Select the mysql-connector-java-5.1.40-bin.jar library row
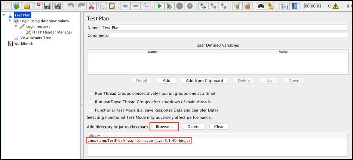Screen dimensions: 353x160 pyautogui.click(x=217, y=141)
